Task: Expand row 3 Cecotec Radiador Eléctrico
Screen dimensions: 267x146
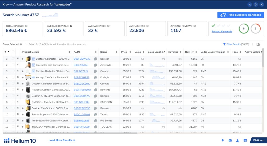Action: (23, 71)
